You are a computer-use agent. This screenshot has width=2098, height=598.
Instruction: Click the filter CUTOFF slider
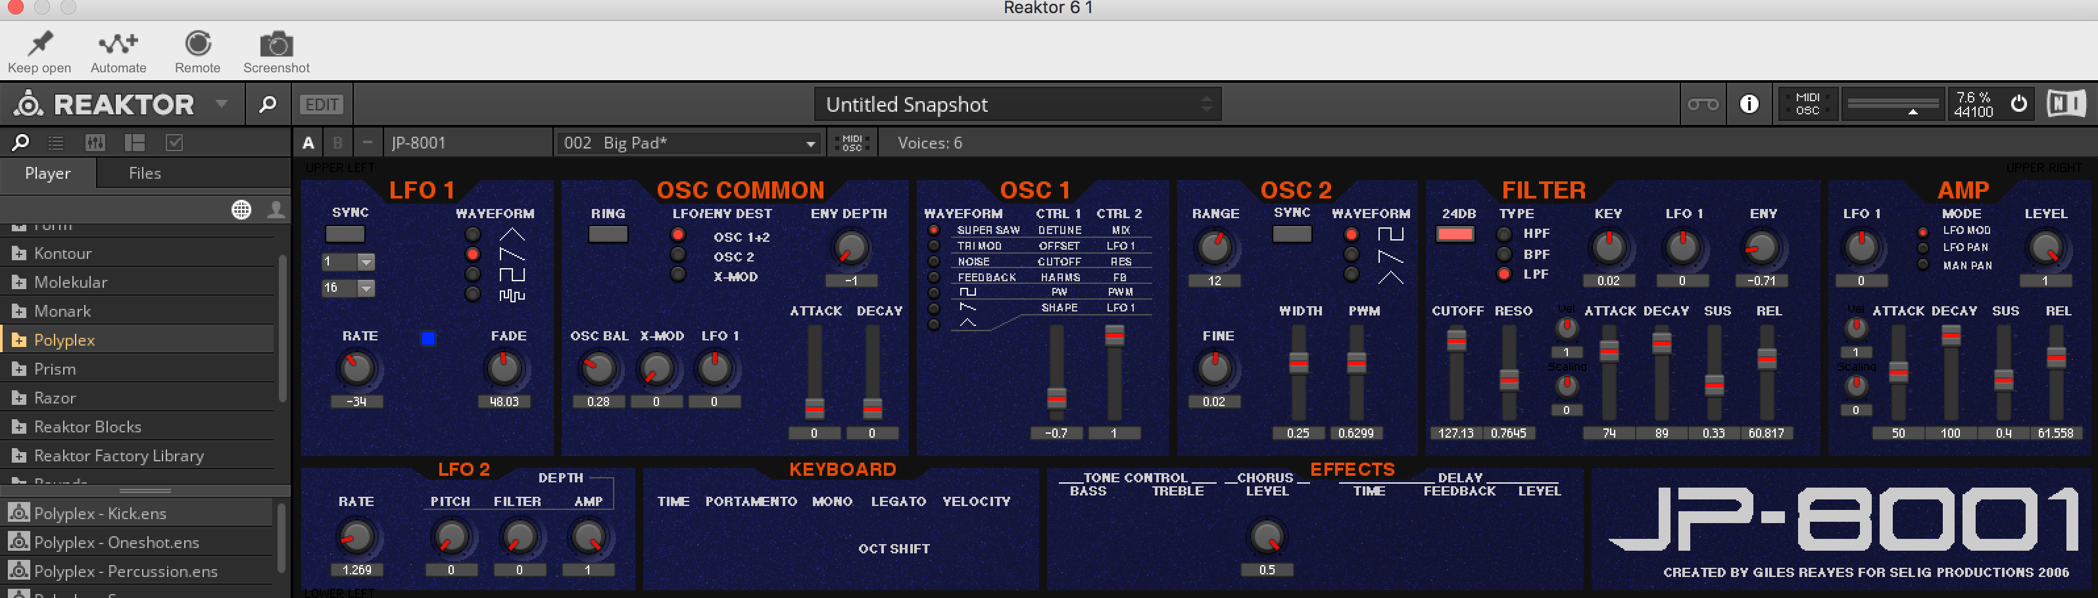click(1456, 373)
